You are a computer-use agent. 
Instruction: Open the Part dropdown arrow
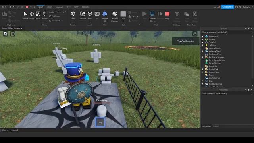click(90, 21)
